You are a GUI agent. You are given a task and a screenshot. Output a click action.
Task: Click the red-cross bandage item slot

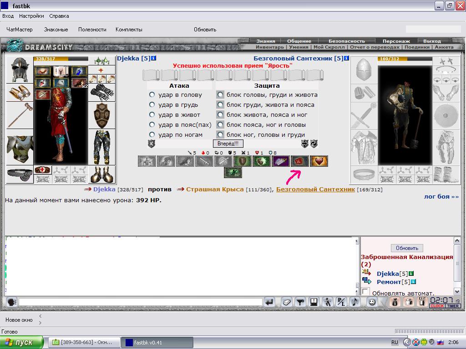coord(43,170)
